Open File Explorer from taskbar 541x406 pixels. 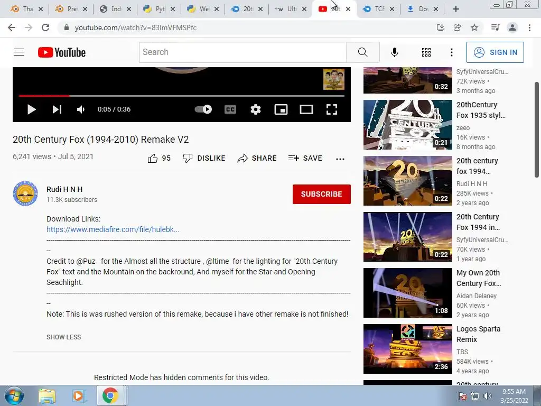point(47,395)
